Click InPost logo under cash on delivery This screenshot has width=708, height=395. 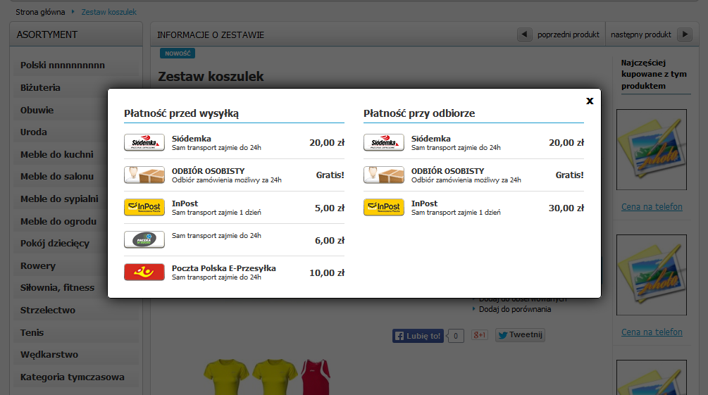pos(384,207)
